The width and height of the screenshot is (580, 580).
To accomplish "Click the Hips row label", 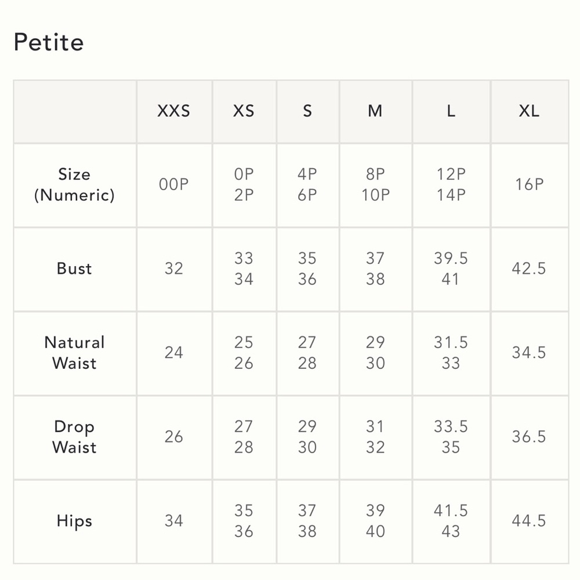I will tap(74, 521).
